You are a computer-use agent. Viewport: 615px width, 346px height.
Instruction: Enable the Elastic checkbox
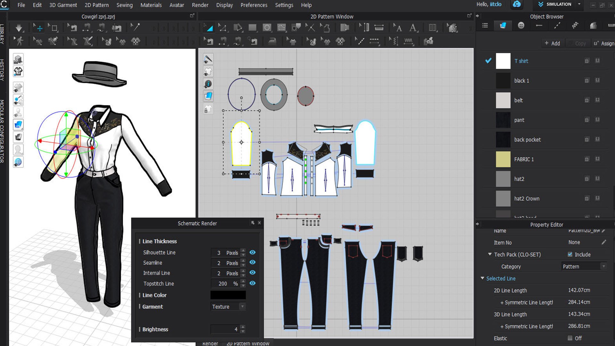coord(570,338)
